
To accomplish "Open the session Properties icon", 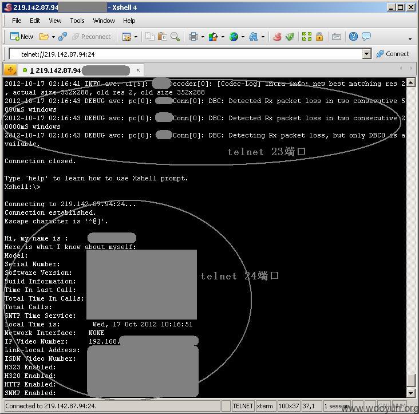I will click(127, 37).
